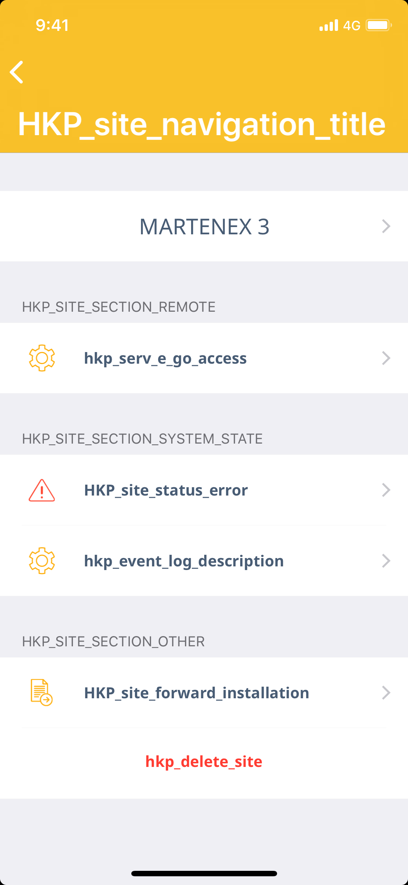Tap the cellular signal bars icon

(x=329, y=25)
